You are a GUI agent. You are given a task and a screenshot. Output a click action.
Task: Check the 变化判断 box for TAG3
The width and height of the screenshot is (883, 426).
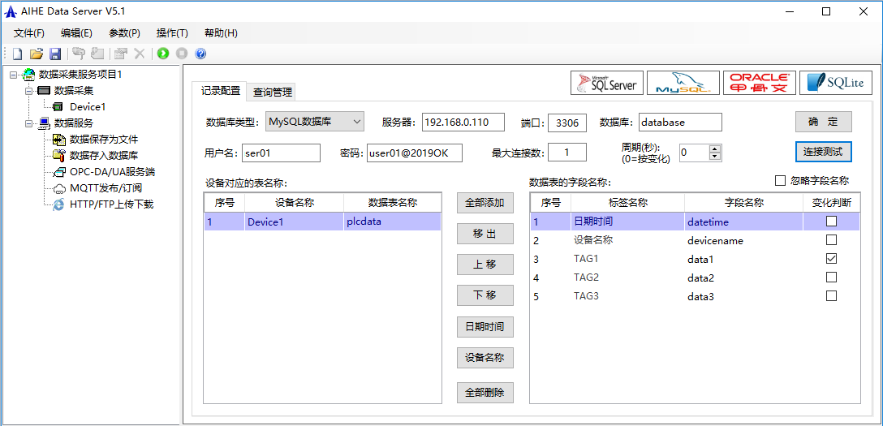coord(831,296)
